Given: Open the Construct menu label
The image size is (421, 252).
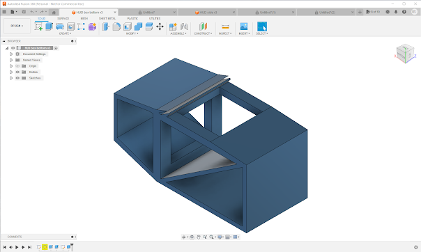Looking at the screenshot, I should click(x=203, y=33).
